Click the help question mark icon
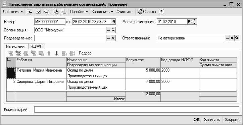The width and height of the screenshot is (243, 125). pyautogui.click(x=161, y=12)
